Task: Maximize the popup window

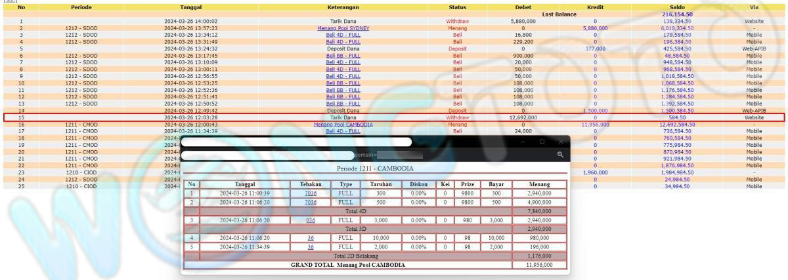Action: tap(542, 141)
